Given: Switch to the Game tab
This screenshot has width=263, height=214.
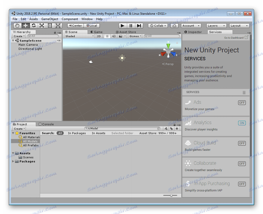Looking at the screenshot, I should click(96, 32).
